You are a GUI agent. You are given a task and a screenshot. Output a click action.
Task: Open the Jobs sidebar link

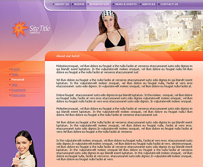pyautogui.click(x=14, y=85)
